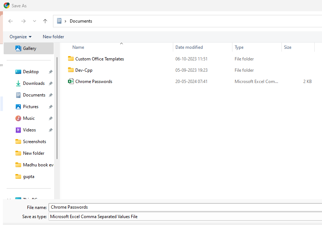
Task: Unpin Downloads from quick access
Action: coord(50,83)
